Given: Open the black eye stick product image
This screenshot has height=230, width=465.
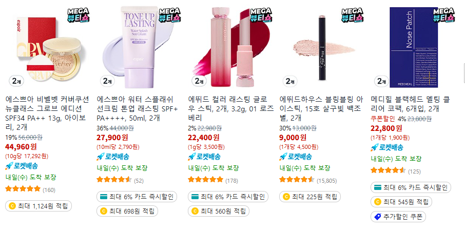Looking at the screenshot, I should (x=322, y=47).
